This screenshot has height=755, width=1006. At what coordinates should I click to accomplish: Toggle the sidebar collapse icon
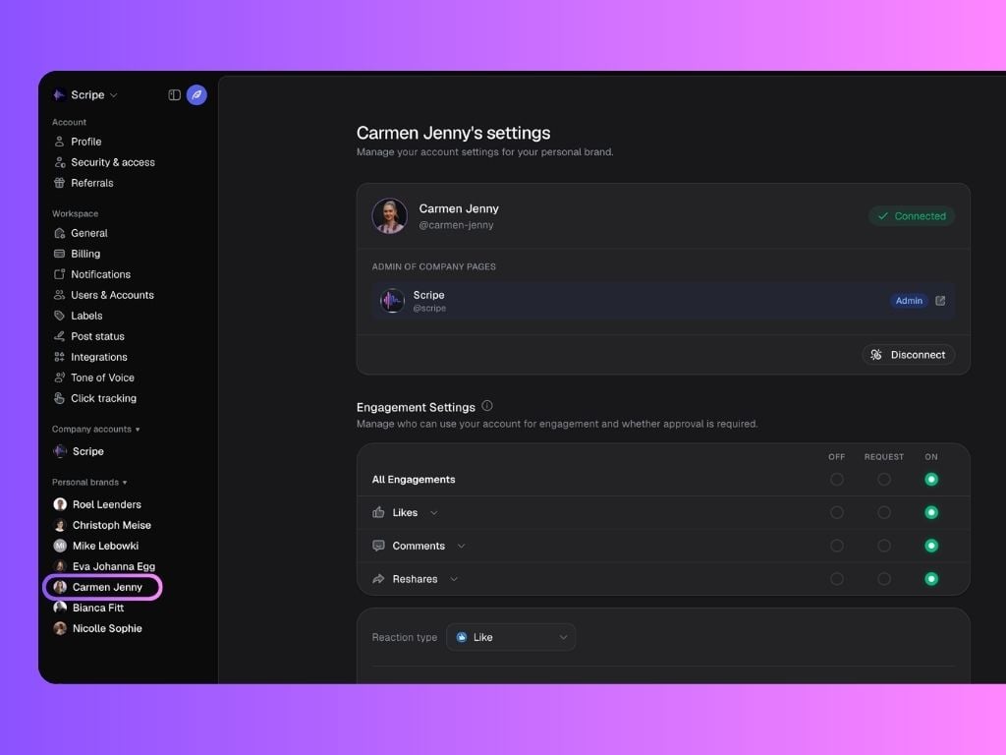tap(174, 95)
